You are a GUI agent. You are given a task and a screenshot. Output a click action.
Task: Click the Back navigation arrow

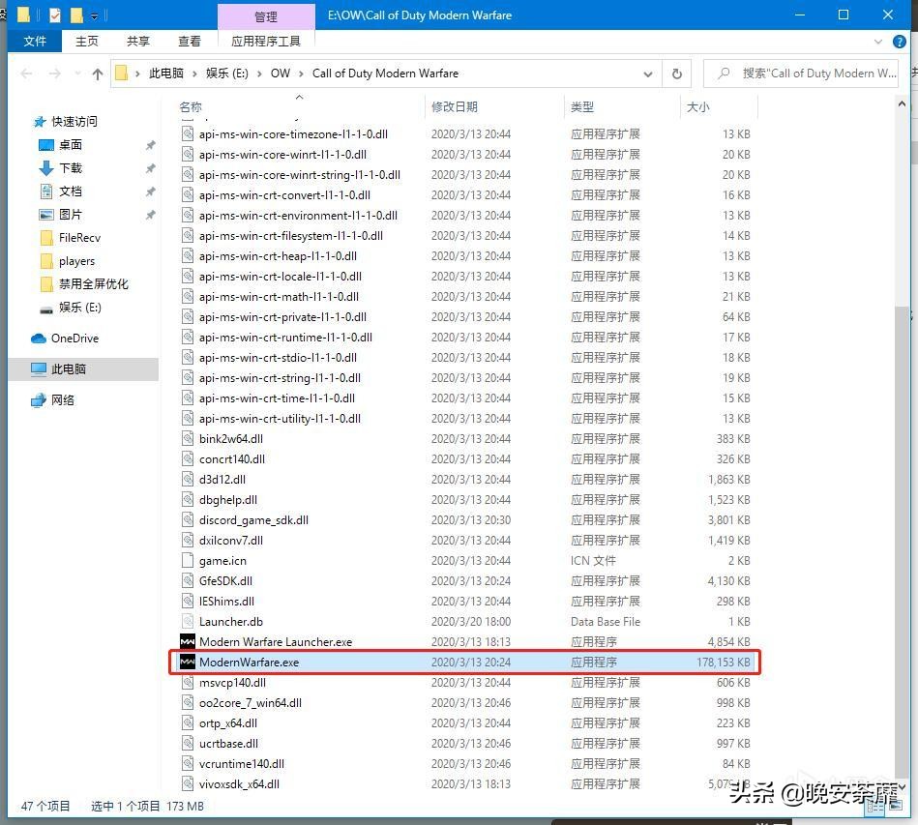(x=24, y=73)
